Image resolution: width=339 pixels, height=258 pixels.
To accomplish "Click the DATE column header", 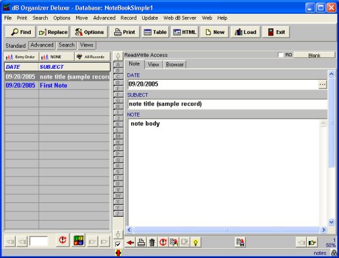I will coord(22,67).
